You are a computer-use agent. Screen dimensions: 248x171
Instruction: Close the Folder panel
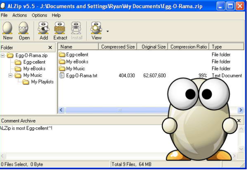pyautogui.click(x=50, y=48)
